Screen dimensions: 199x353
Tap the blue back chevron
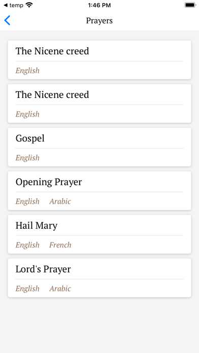click(7, 20)
